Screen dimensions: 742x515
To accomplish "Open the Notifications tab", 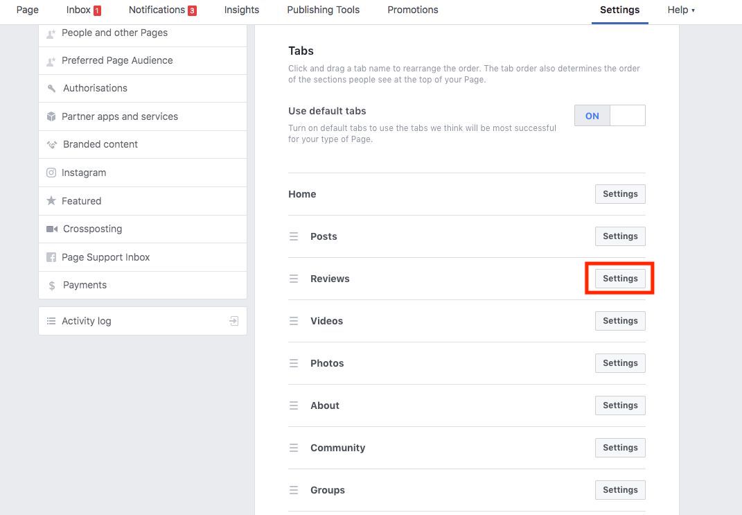I will point(162,10).
